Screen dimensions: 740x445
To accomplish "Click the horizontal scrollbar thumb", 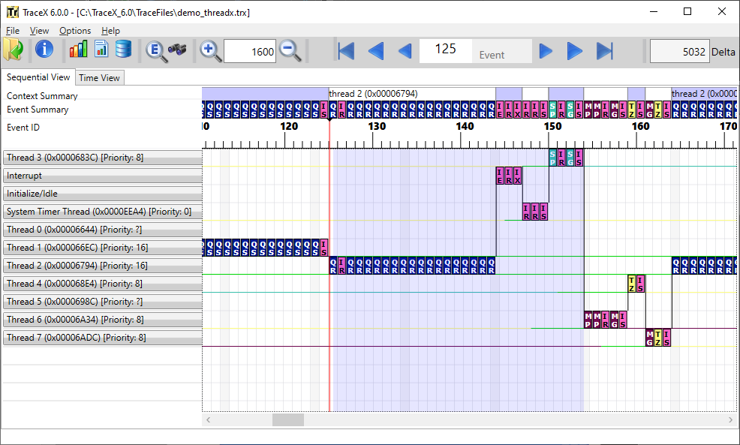I will 288,420.
